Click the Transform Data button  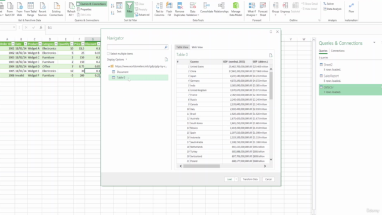tap(250, 179)
